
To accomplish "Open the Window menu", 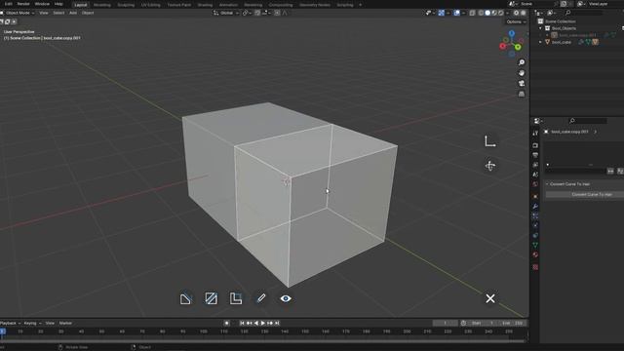I will click(42, 4).
